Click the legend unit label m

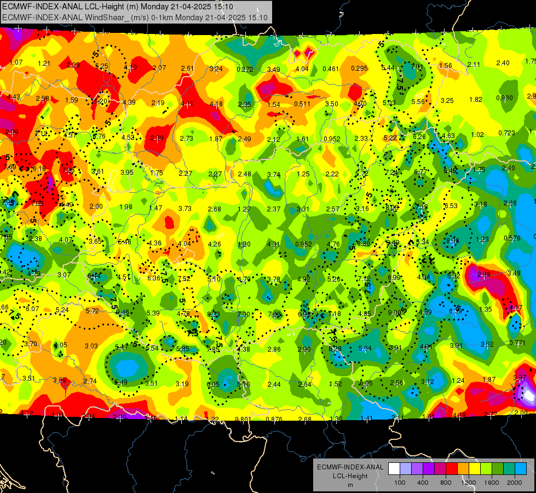pyautogui.click(x=350, y=485)
